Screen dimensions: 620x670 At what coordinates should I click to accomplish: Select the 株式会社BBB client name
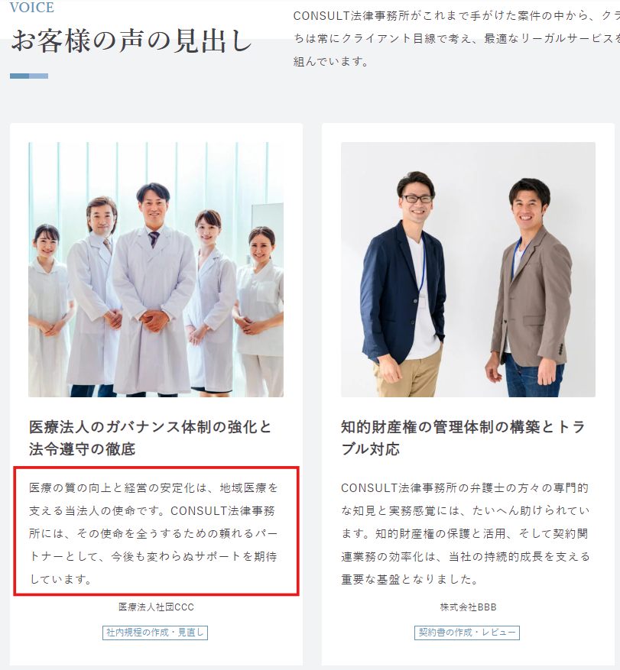[x=468, y=607]
